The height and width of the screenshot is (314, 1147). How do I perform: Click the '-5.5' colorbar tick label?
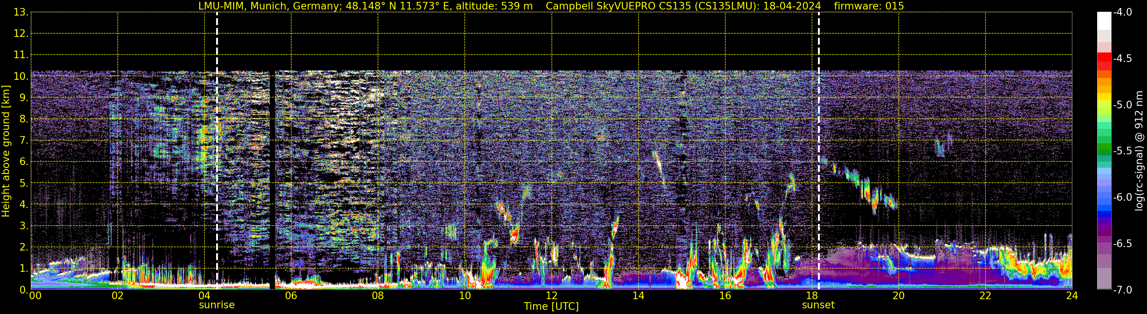tap(1122, 151)
